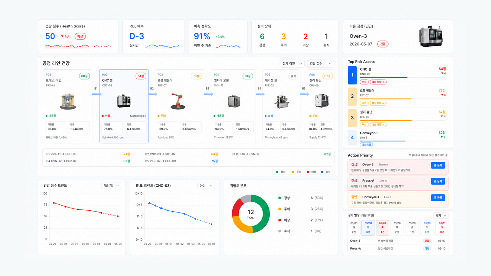Toggle the 이상 legend item below the line panel

pyautogui.click(x=311, y=172)
